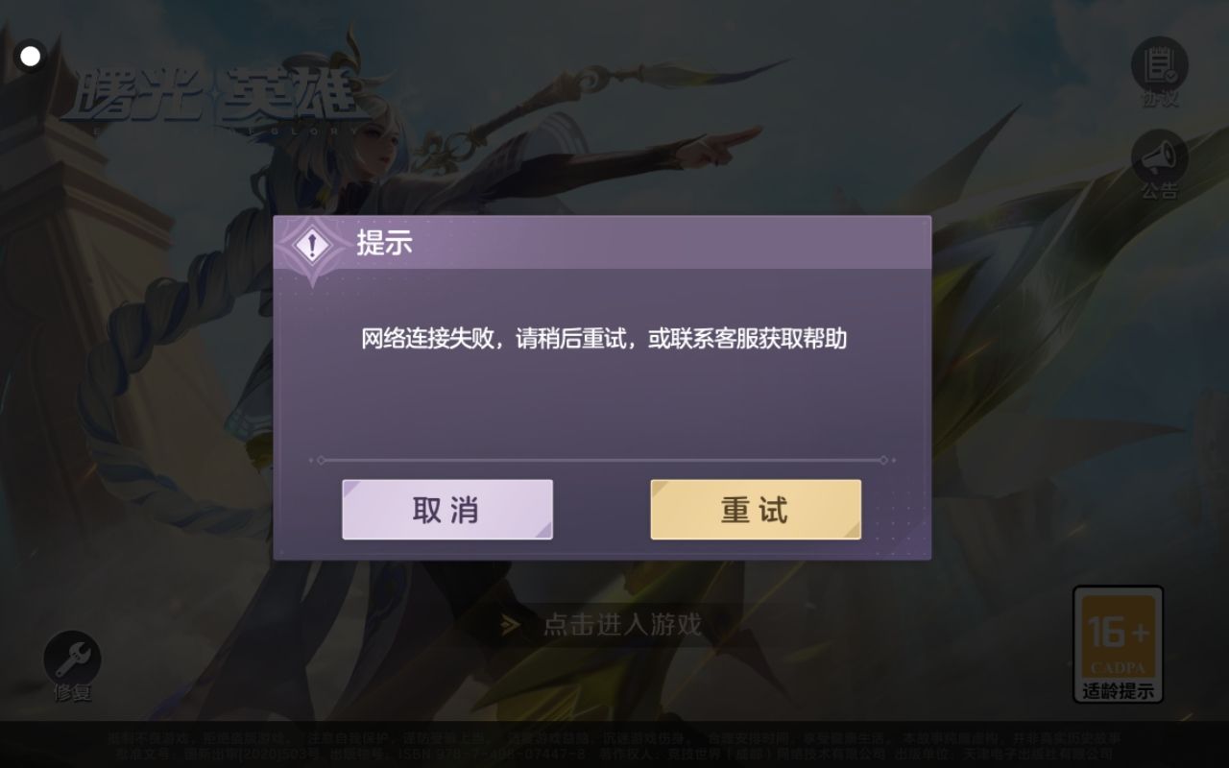This screenshot has height=768, width=1229.
Task: Tap the 修复 wrench repair icon
Action: [72, 659]
